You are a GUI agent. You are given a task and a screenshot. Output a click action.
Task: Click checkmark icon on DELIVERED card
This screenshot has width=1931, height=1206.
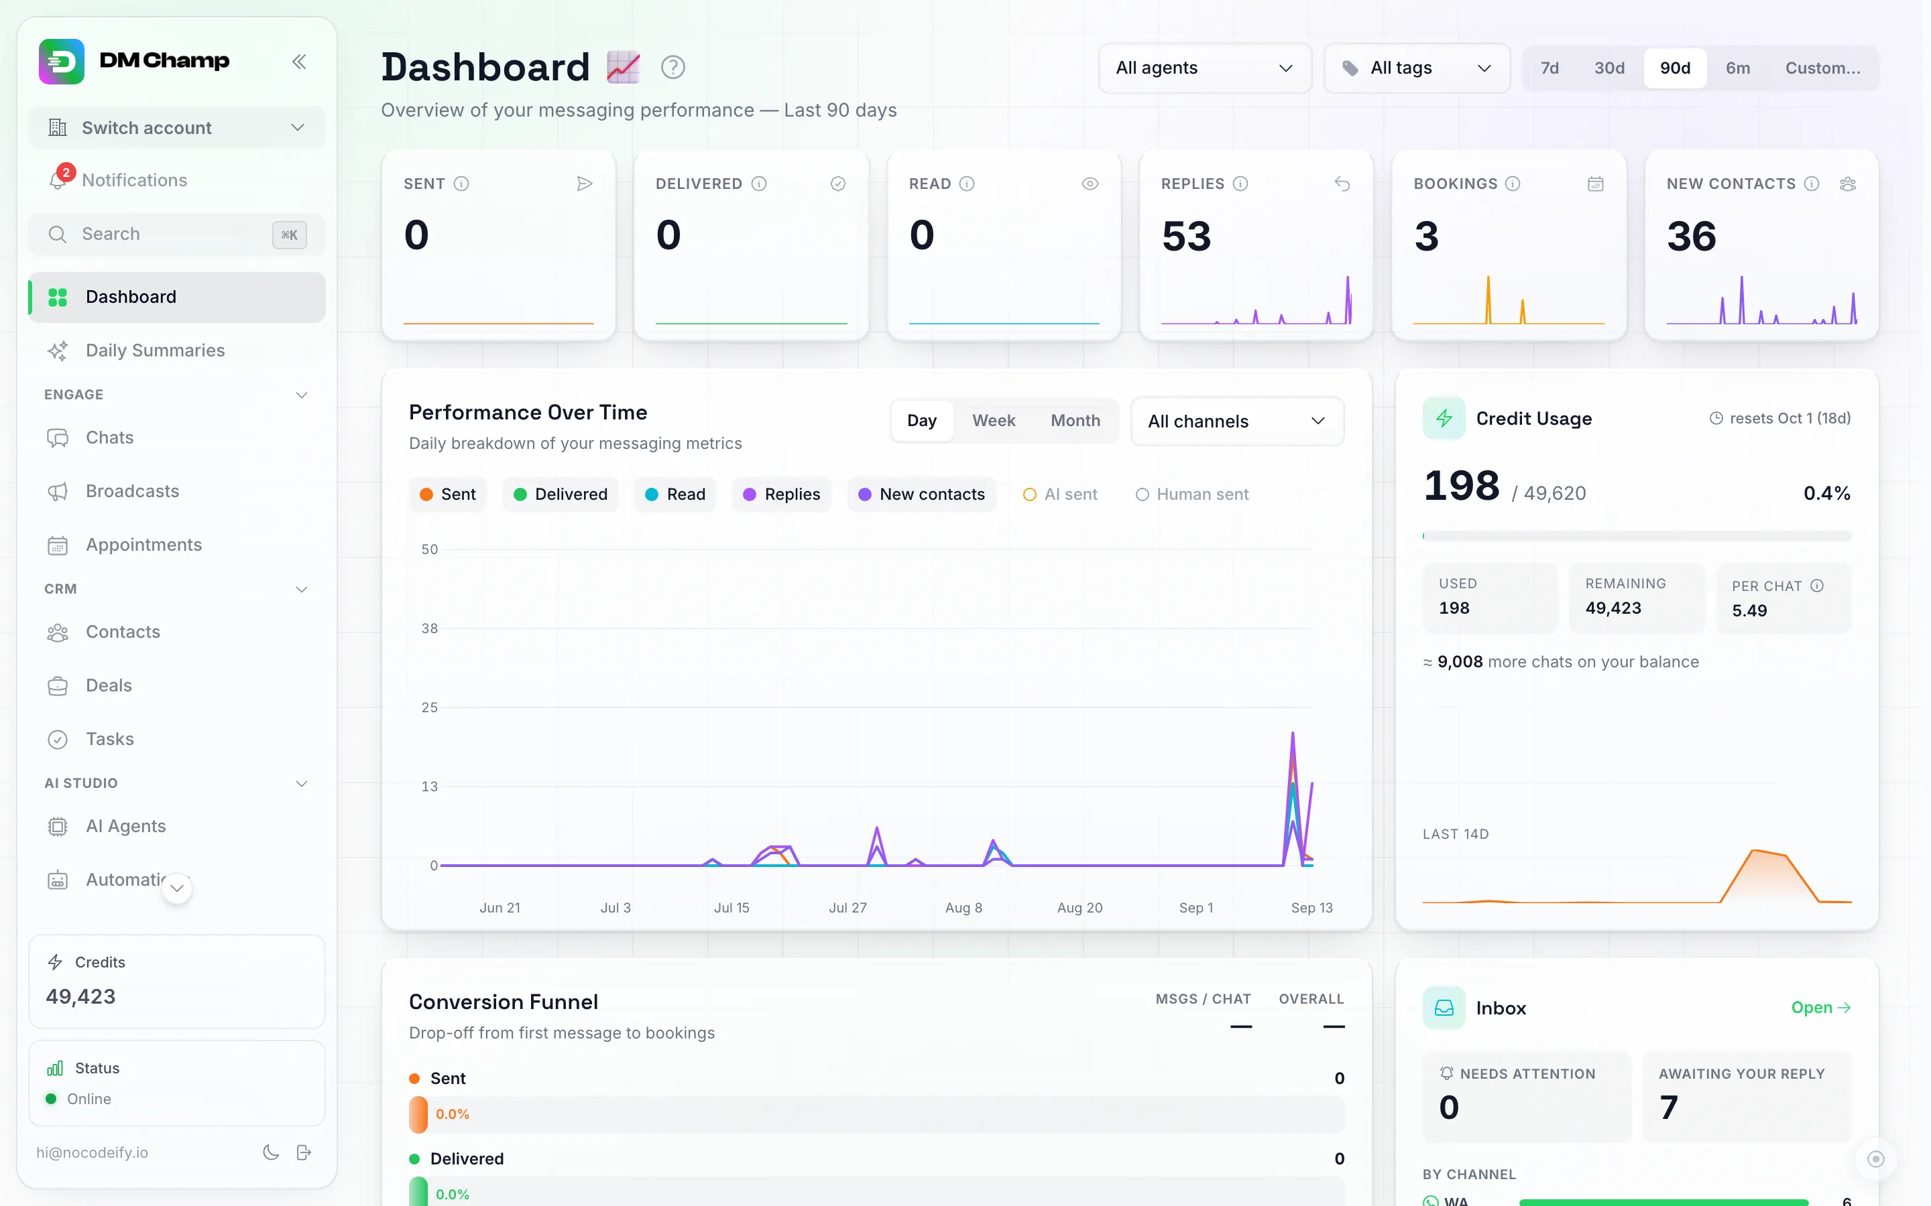tap(838, 184)
